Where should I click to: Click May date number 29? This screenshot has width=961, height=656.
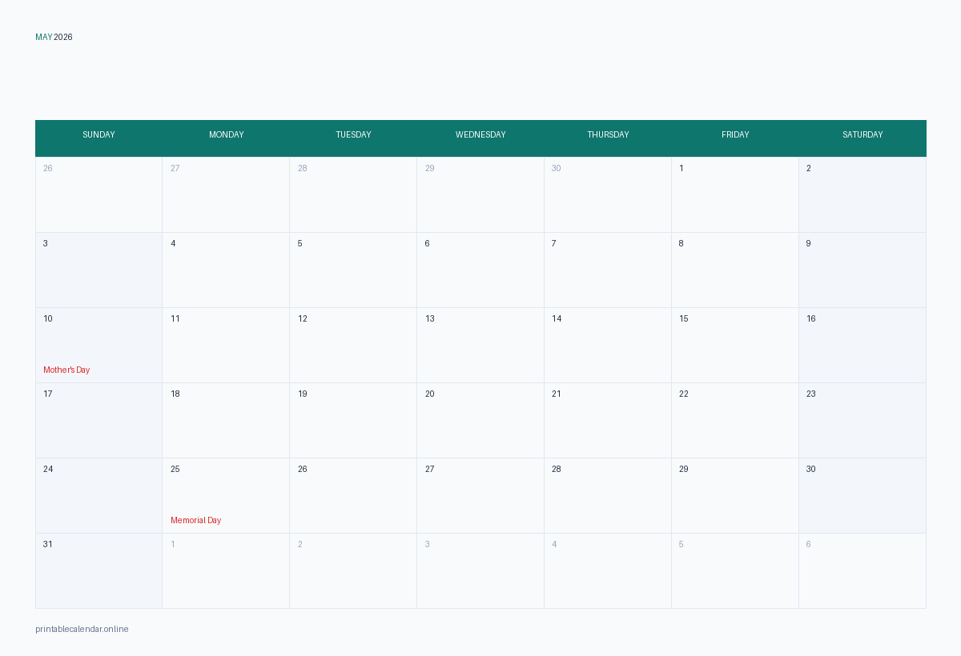[684, 470]
